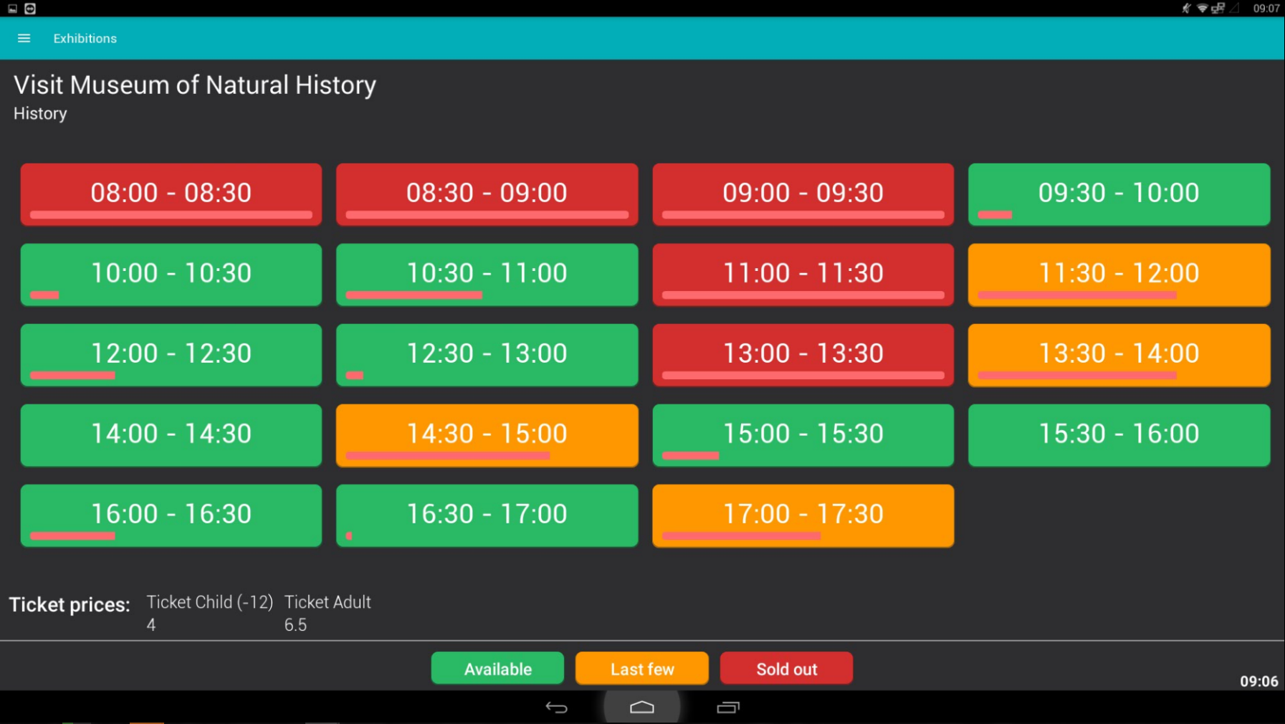Viewport: 1285px width, 724px height.
Task: Click the Wi-Fi status icon
Action: tap(1202, 9)
